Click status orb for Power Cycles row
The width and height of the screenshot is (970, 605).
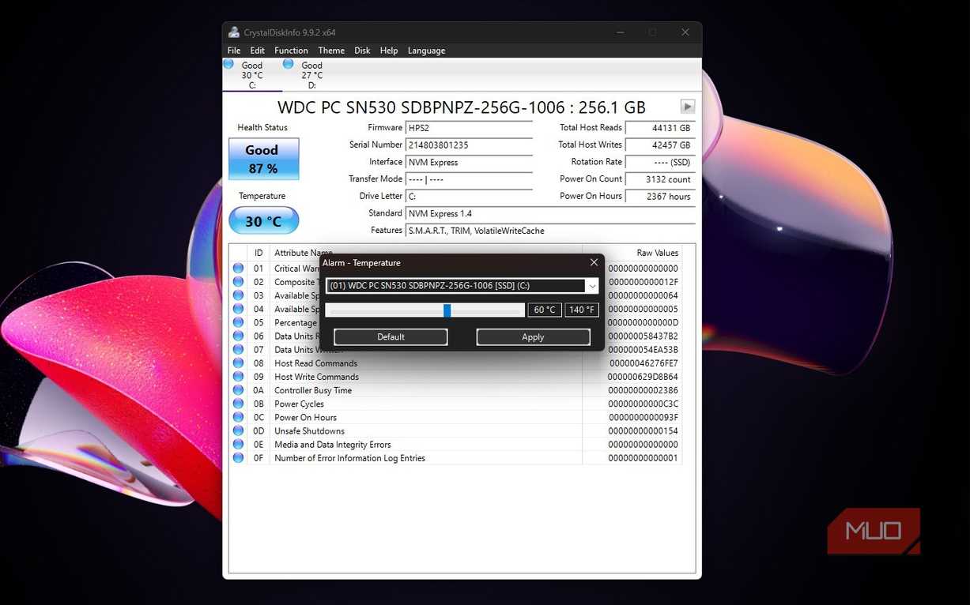click(238, 404)
